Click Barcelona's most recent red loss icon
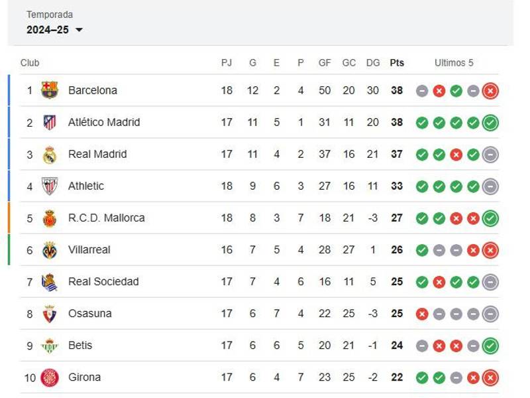The image size is (530, 398). [x=489, y=90]
